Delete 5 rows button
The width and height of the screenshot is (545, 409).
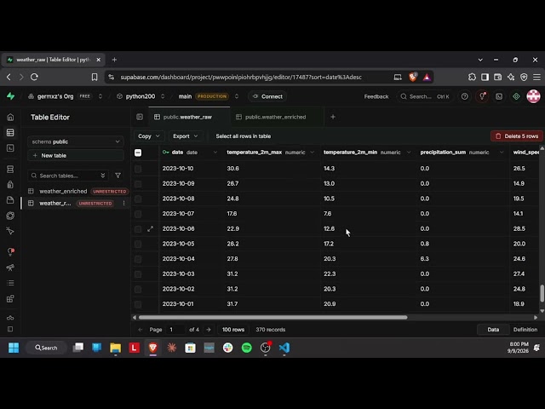517,136
